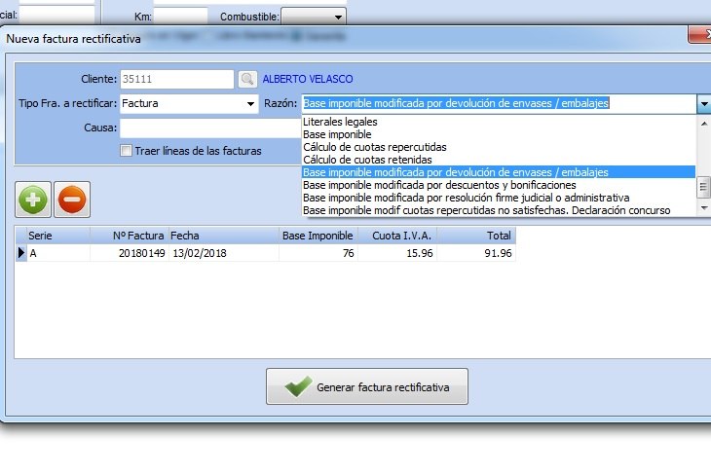The height and width of the screenshot is (474, 711).
Task: Click the Km field in background window
Action: click(180, 17)
